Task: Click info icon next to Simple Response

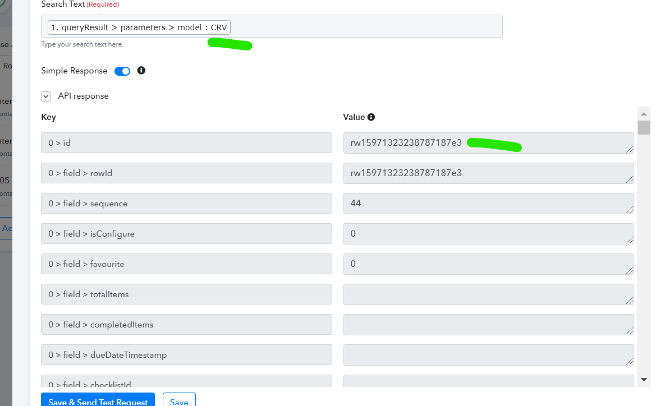Action: [x=141, y=71]
